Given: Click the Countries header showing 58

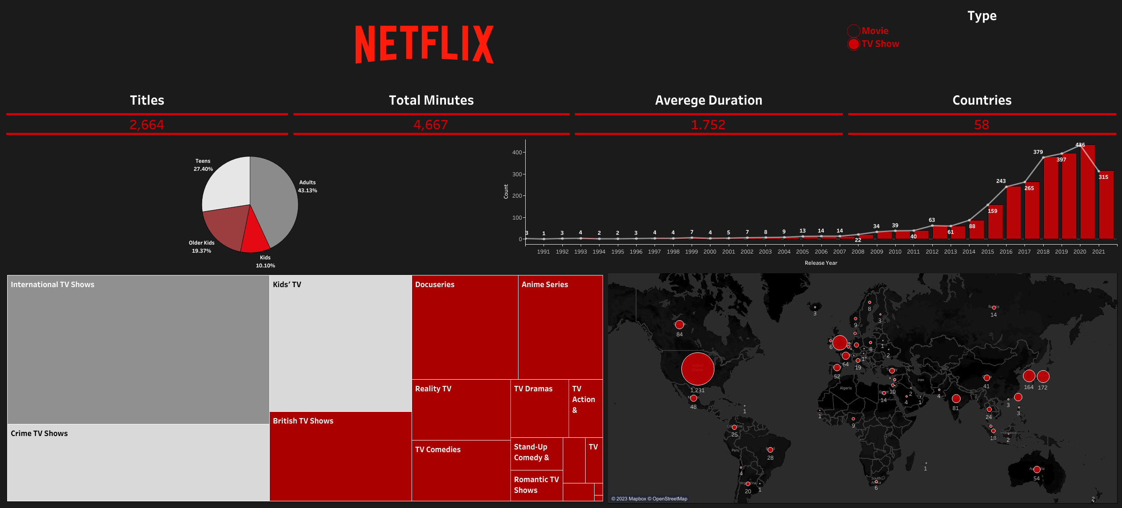Looking at the screenshot, I should tap(982, 126).
